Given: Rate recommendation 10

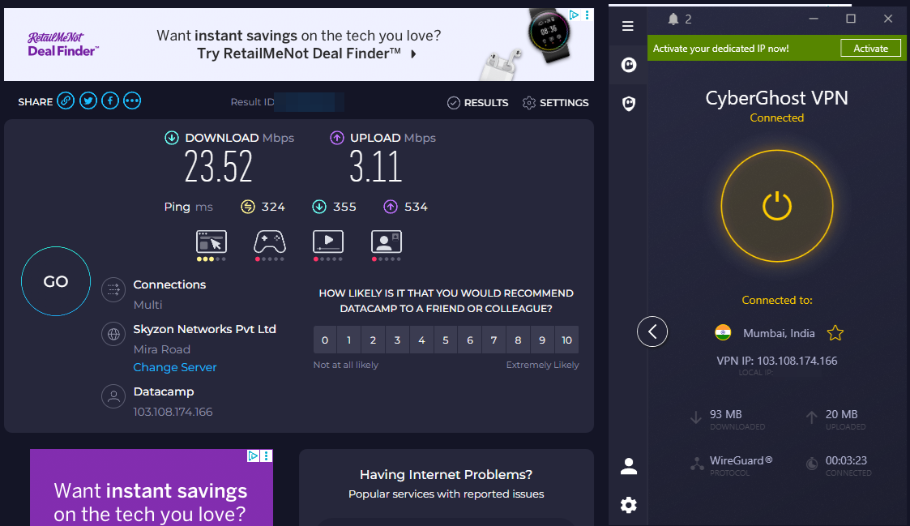Looking at the screenshot, I should pyautogui.click(x=567, y=340).
